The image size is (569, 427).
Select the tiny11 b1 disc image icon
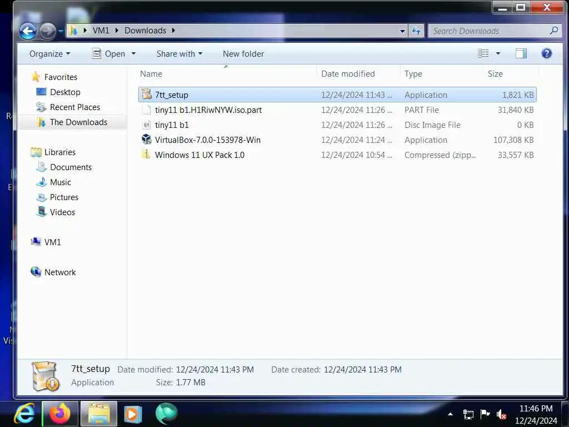coord(146,125)
